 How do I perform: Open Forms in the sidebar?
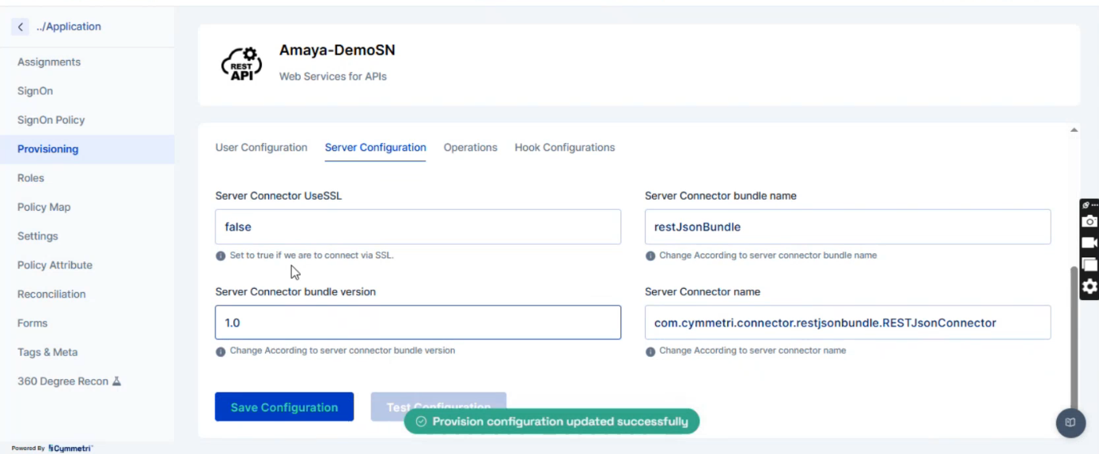(32, 323)
